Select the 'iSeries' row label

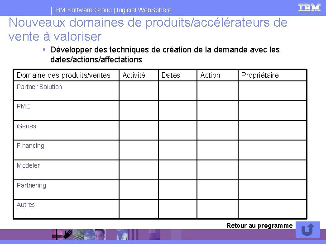pyautogui.click(x=26, y=126)
